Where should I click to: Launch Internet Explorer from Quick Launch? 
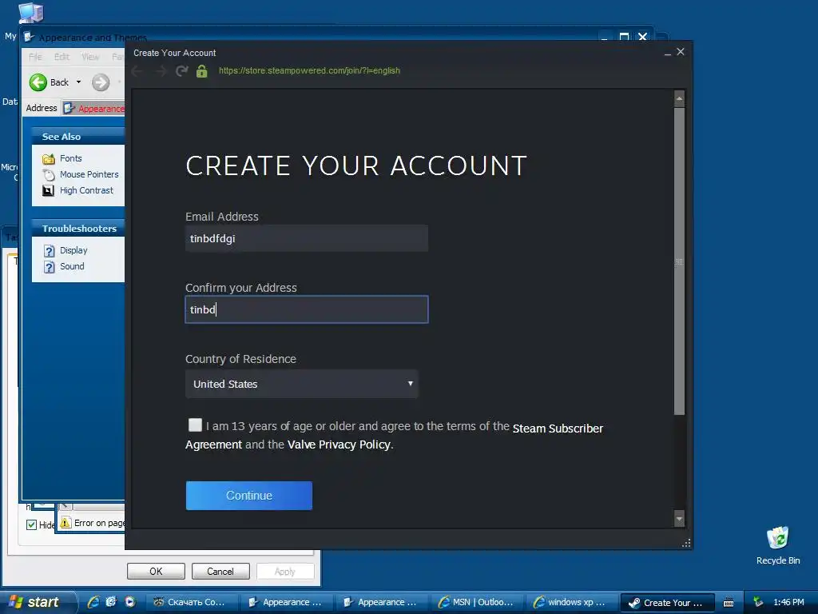[x=93, y=602]
